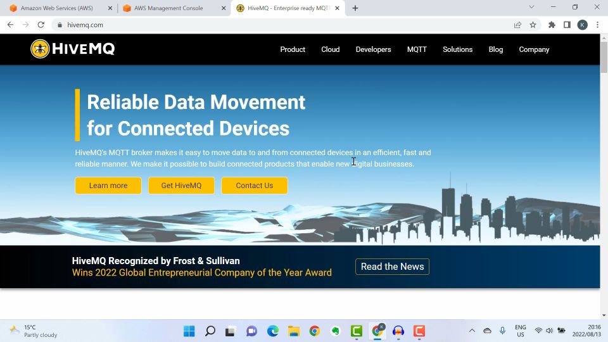Launch Microsoft Edge from taskbar
The width and height of the screenshot is (608, 342).
pos(272,331)
